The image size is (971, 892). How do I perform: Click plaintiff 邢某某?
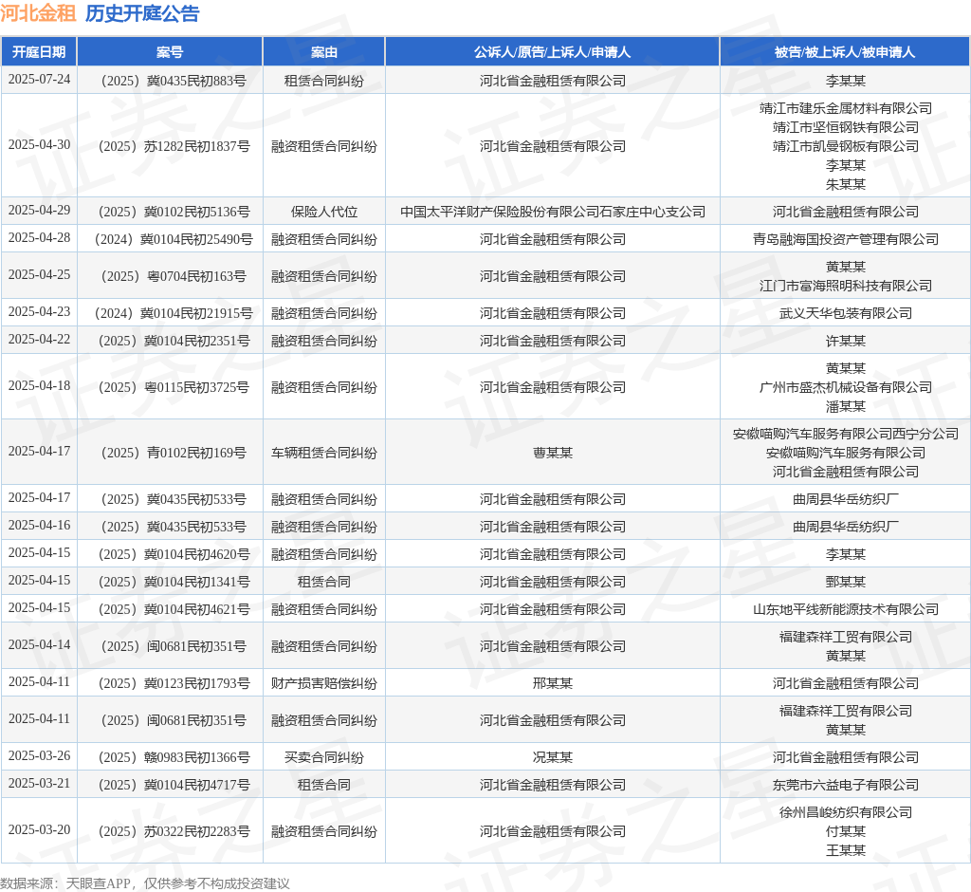[x=553, y=684]
